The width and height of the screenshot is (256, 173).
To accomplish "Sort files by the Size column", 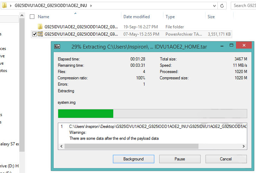I will (211, 17).
